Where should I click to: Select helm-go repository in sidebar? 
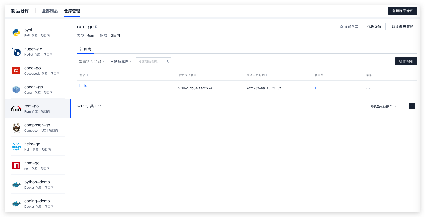click(38, 147)
